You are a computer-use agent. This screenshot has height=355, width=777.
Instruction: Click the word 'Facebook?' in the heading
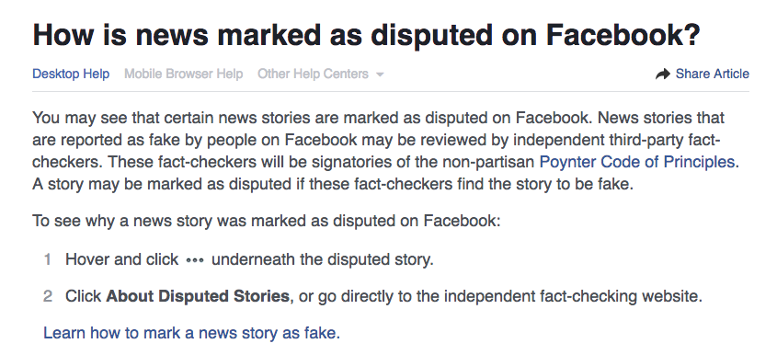click(623, 35)
